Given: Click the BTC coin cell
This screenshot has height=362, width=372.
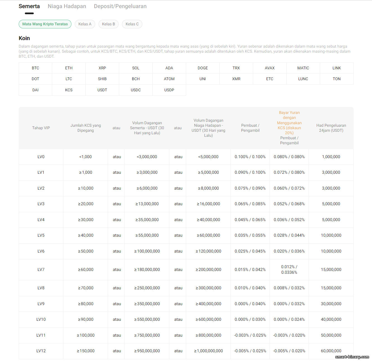Looking at the screenshot, I should pyautogui.click(x=35, y=68).
